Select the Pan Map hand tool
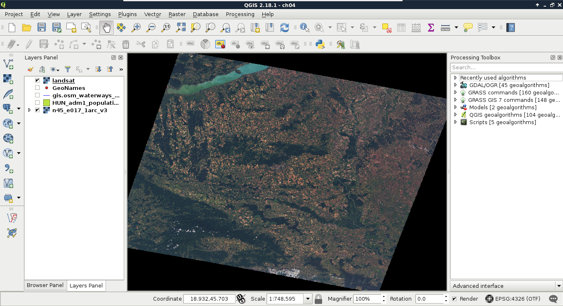The height and width of the screenshot is (306, 563). pyautogui.click(x=106, y=28)
